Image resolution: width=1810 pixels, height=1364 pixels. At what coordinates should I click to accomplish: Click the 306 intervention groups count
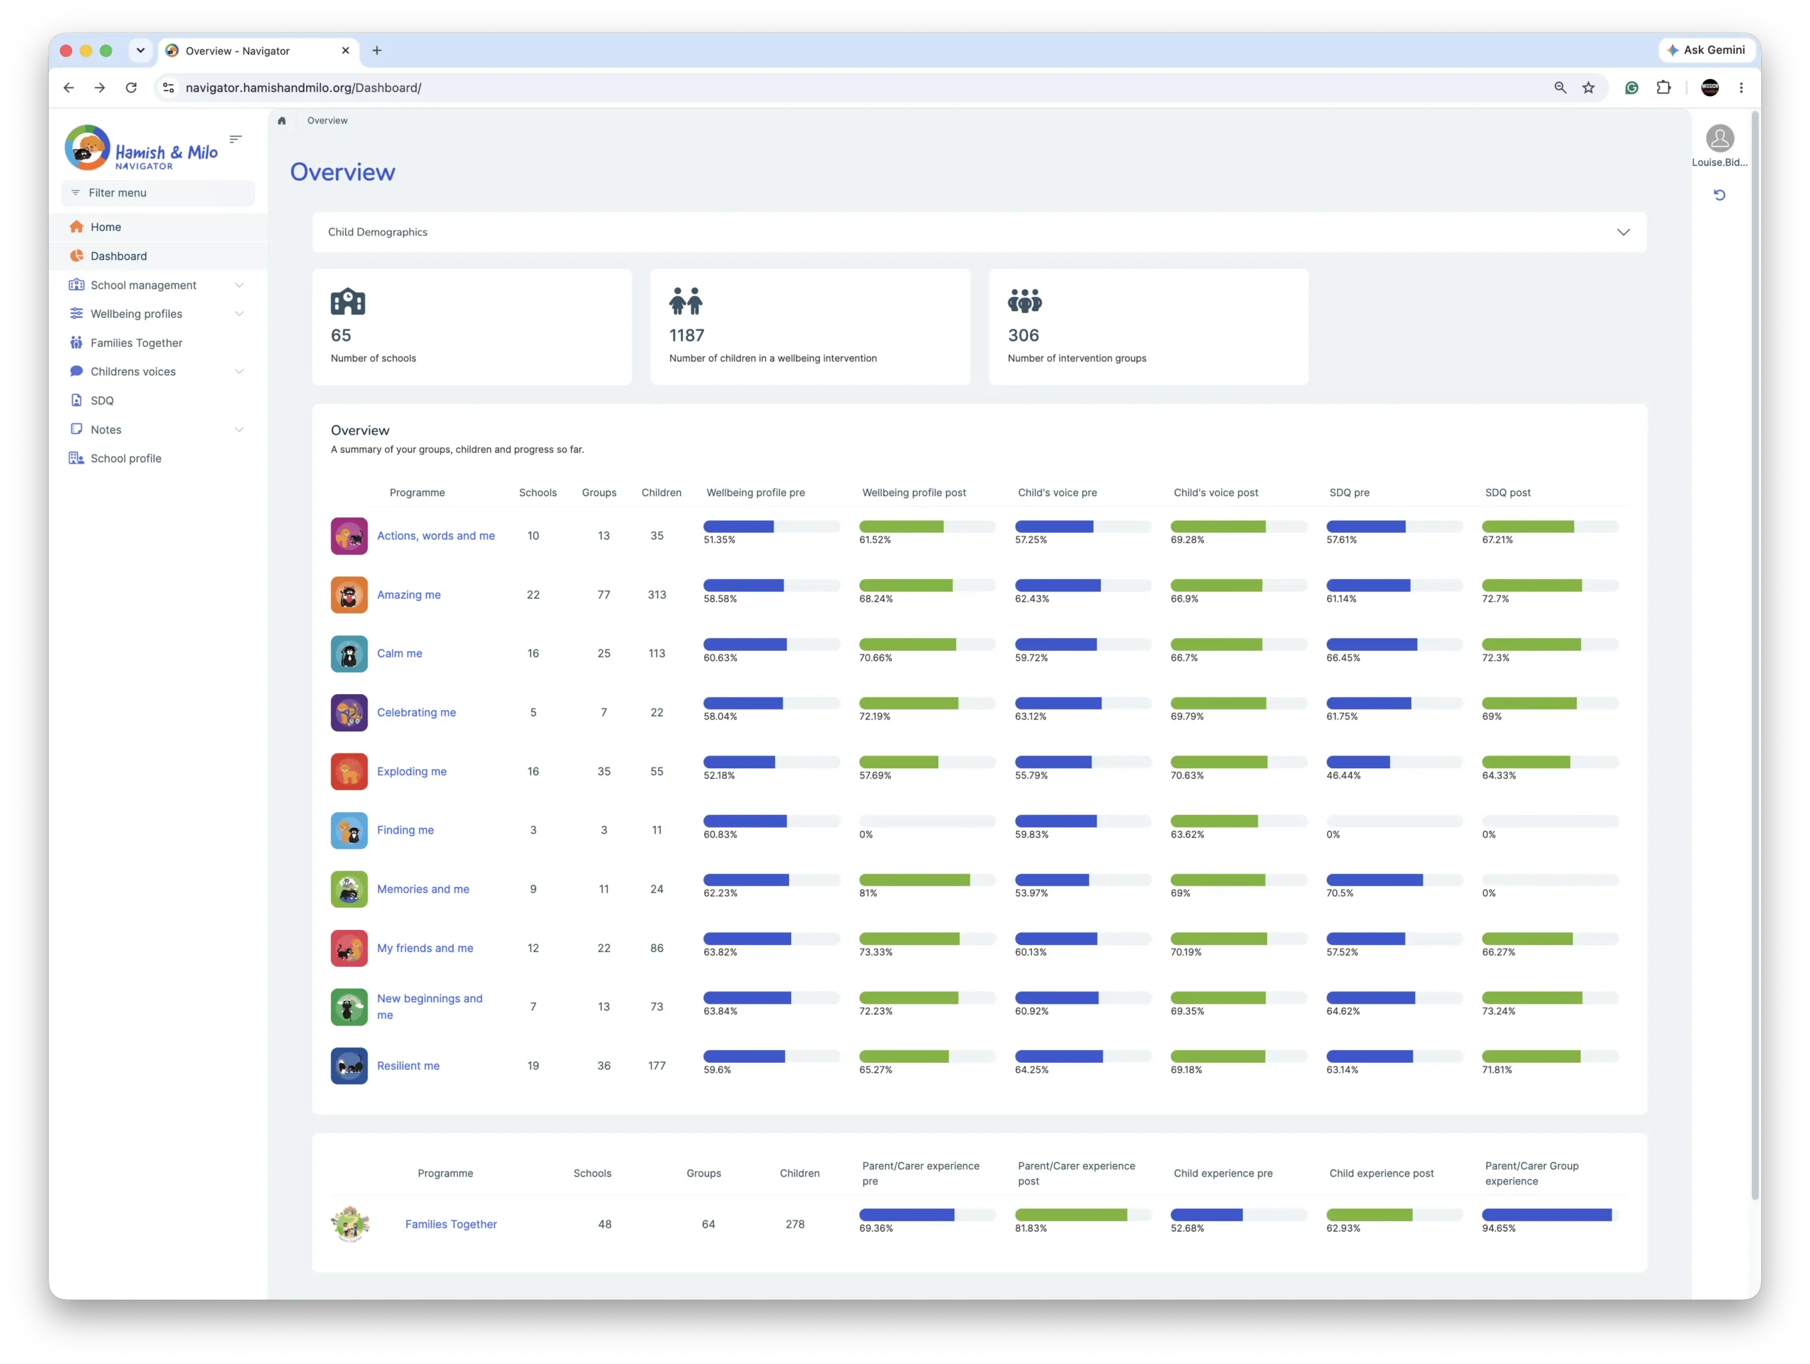[1023, 335]
